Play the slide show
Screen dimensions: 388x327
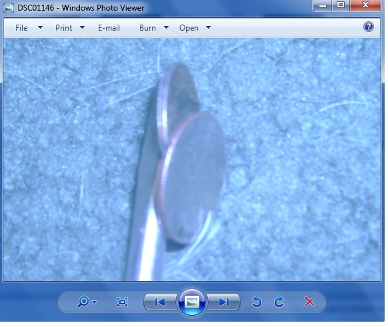pyautogui.click(x=192, y=302)
